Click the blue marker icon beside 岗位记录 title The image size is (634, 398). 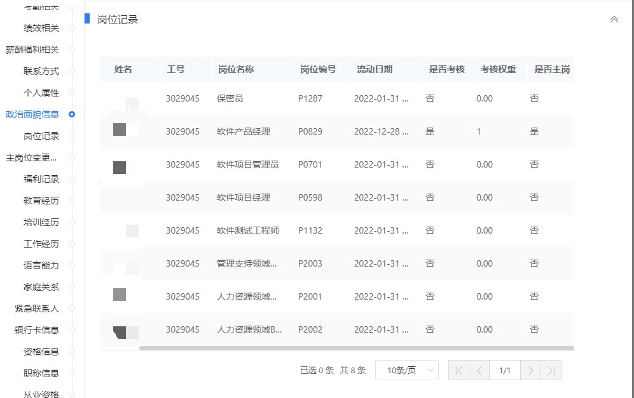click(86, 19)
